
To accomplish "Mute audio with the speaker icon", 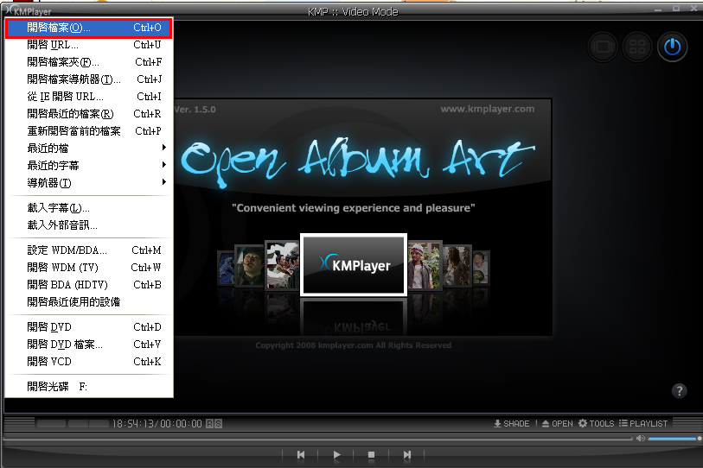I will 641,439.
